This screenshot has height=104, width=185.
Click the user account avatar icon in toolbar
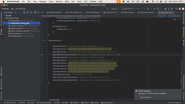tap(180, 9)
